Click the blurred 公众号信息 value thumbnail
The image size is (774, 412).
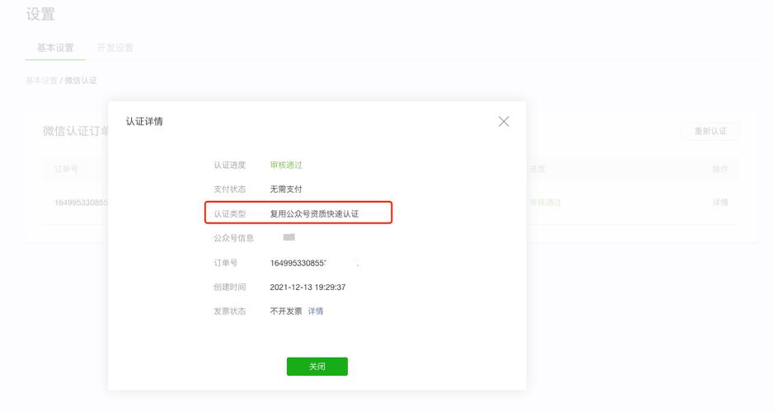[288, 237]
